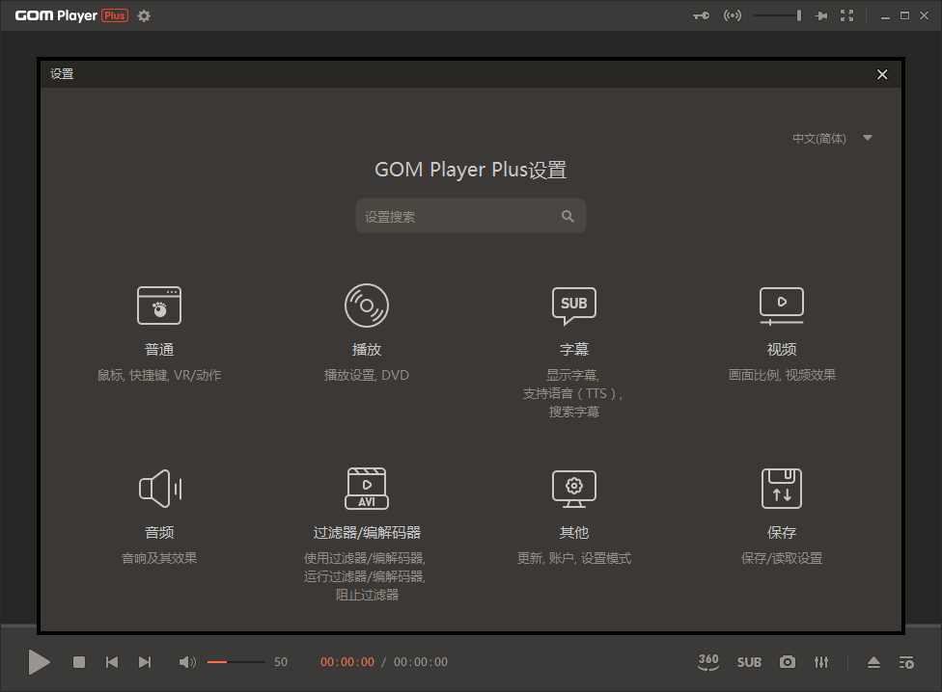The width and height of the screenshot is (942, 692).
Task: Mute the audio with speaker icon
Action: point(187,662)
